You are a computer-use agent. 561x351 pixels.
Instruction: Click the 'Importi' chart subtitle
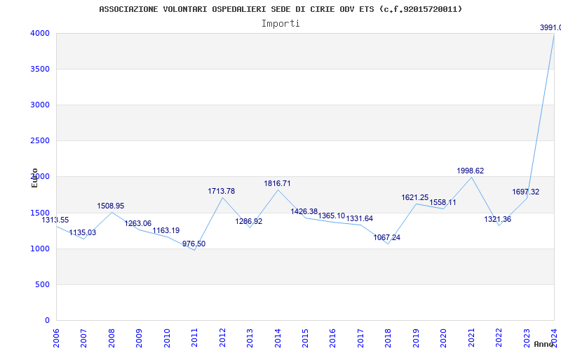[280, 23]
